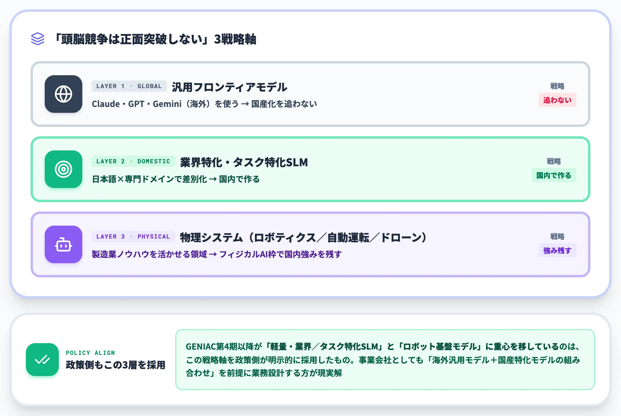
Task: Click the text 日本語×専門ドメインで差別化 → 国内で作る
Action: coord(176,179)
